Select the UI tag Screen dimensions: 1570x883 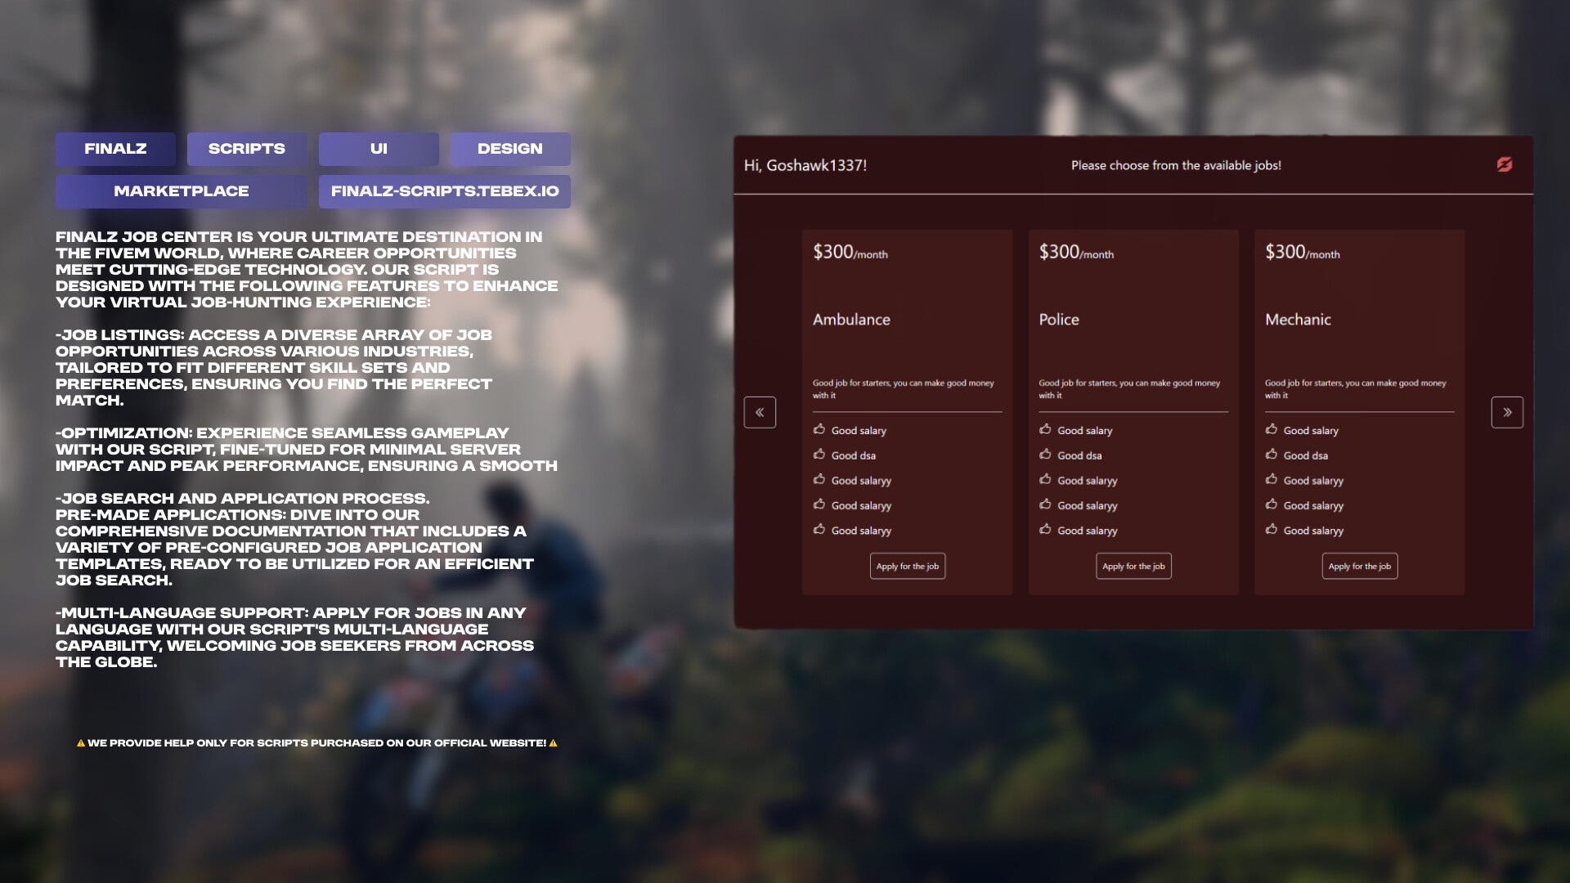pos(379,149)
